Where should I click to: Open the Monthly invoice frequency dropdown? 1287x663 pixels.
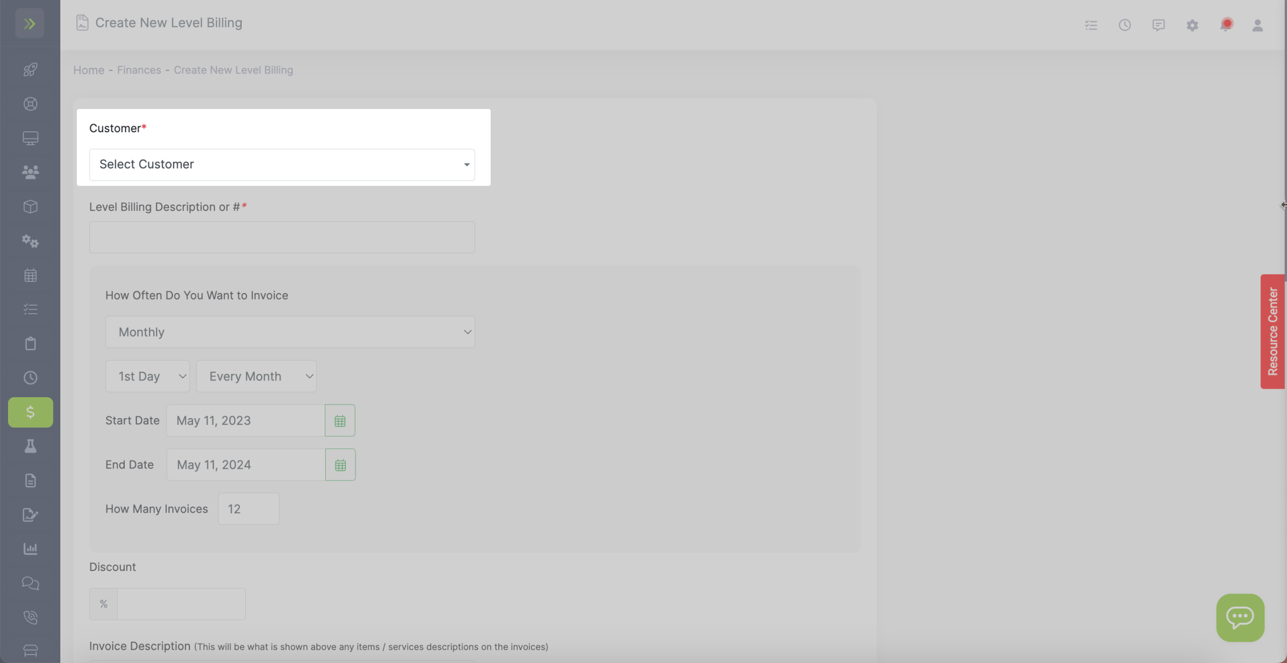[290, 332]
